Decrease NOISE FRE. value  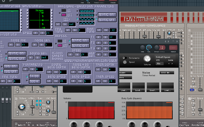pyautogui.click(x=11, y=45)
